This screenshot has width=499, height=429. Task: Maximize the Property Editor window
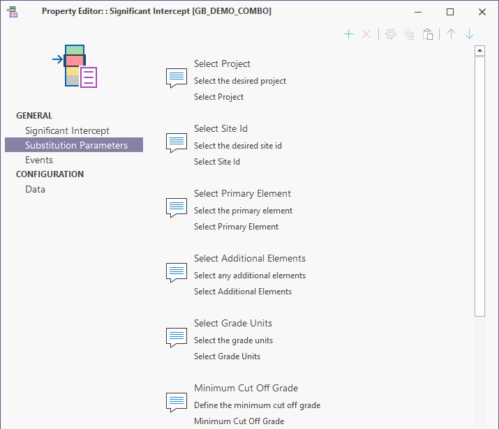pyautogui.click(x=450, y=12)
